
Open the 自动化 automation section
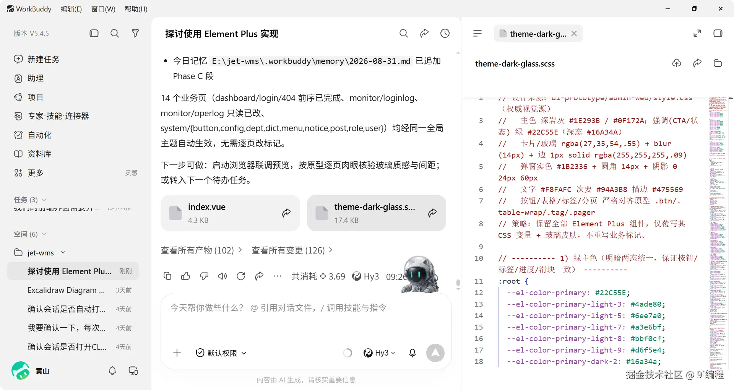(32, 135)
